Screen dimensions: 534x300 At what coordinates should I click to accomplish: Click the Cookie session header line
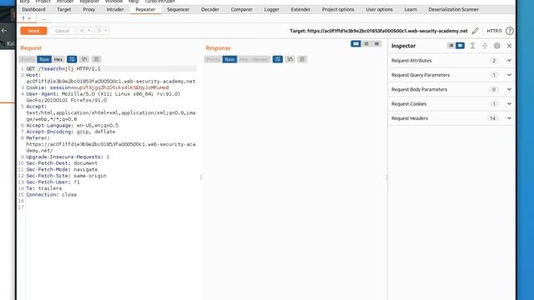tap(98, 87)
